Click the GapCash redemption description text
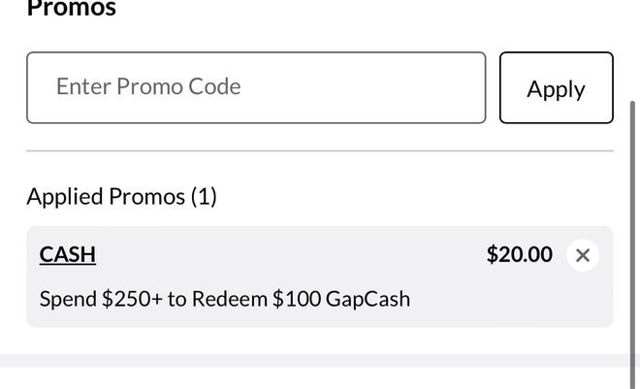 click(225, 298)
